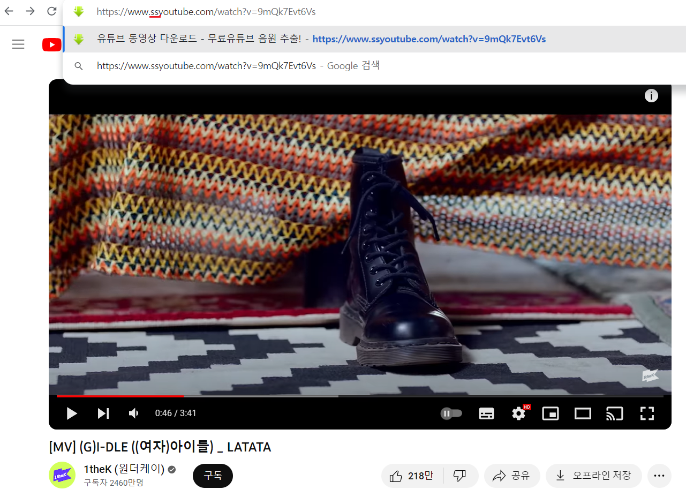Open the player settings gear
Viewport: 686px width, 497px height.
(519, 413)
